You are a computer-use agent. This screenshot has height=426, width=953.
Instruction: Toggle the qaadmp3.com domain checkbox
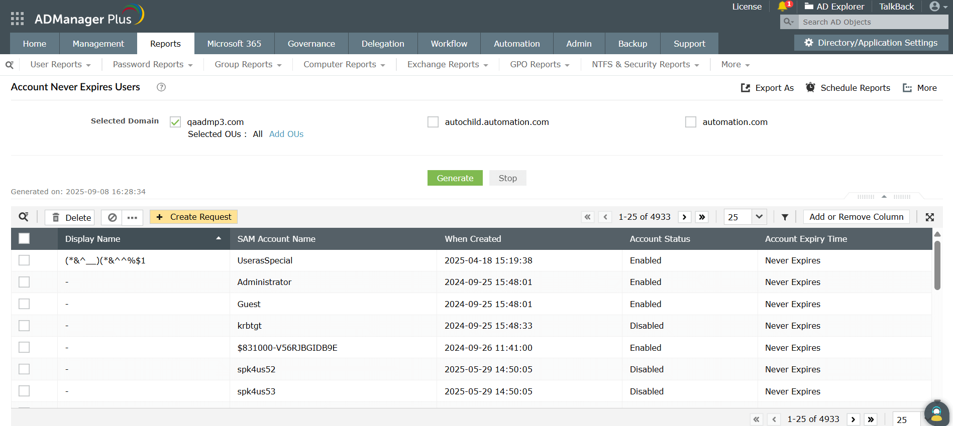[175, 122]
